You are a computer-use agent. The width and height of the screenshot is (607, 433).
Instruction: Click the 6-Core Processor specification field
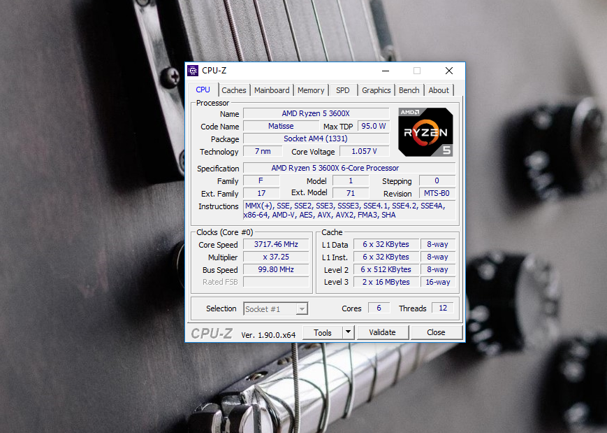[x=349, y=168]
